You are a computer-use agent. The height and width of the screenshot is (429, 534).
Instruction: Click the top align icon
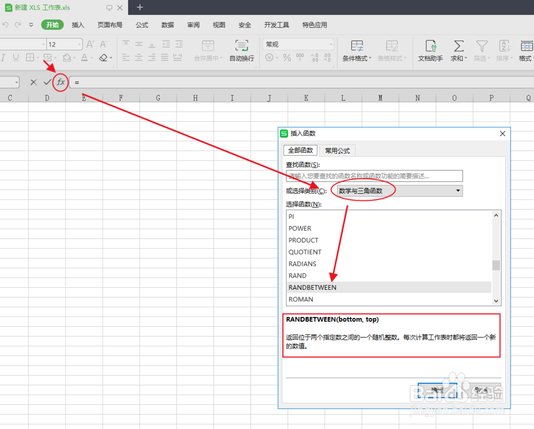pos(125,44)
